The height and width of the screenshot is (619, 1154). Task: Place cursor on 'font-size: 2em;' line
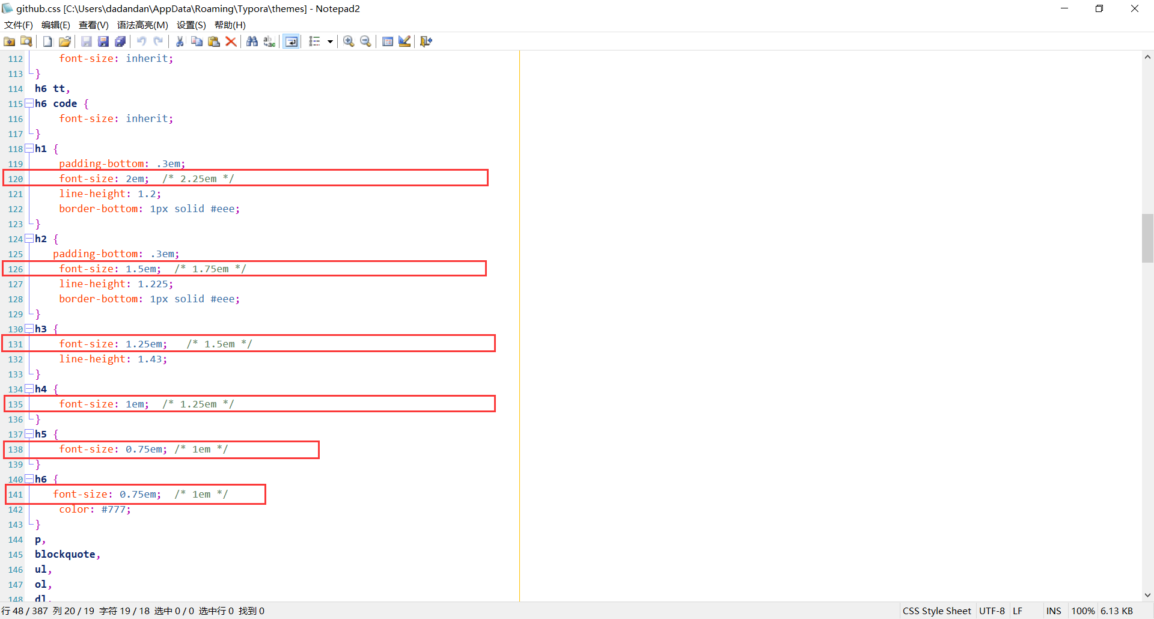[104, 178]
